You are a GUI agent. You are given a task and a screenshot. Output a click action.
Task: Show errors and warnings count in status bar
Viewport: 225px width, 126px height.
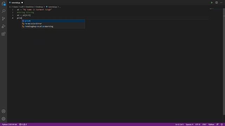23,125
